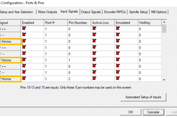
Task: Open the Encoder/MPG's tab
Action: [115, 12]
